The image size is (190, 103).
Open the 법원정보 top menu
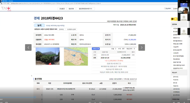pyautogui.click(x=71, y=9)
